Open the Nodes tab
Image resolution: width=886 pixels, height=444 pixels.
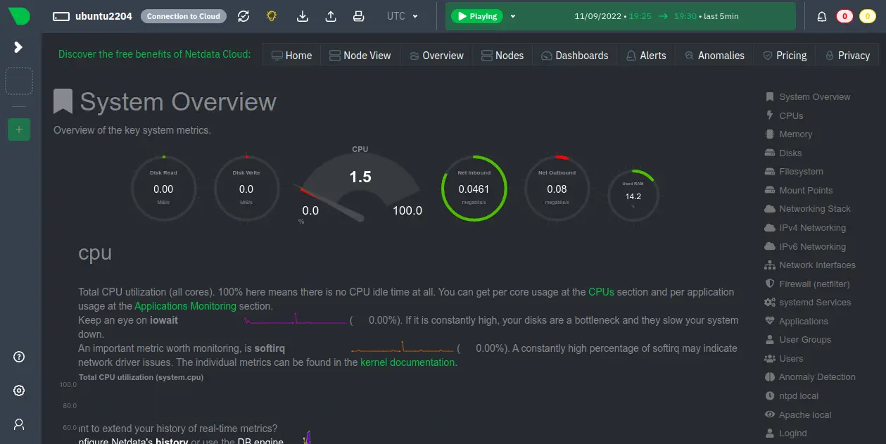(x=502, y=56)
